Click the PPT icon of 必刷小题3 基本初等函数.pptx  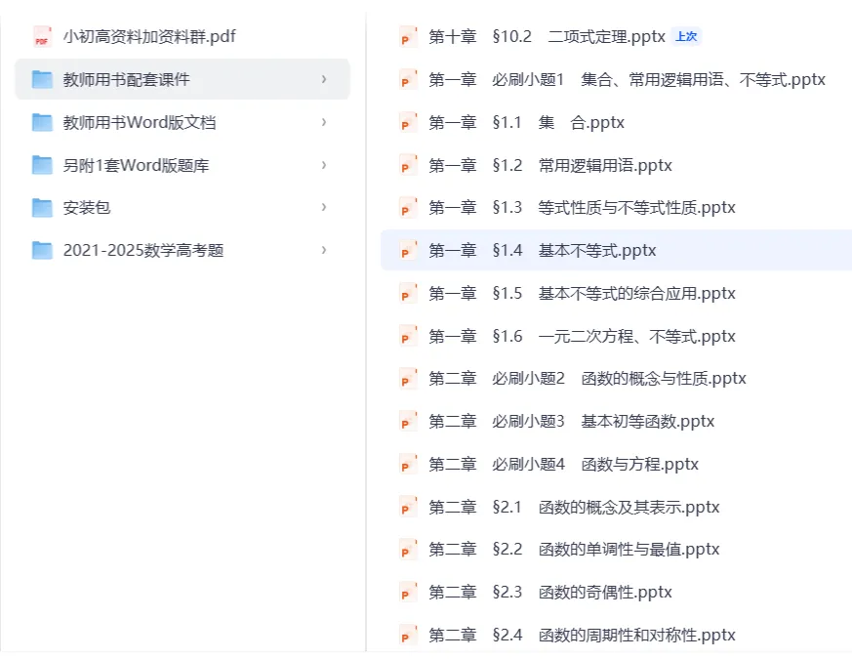pyautogui.click(x=408, y=422)
